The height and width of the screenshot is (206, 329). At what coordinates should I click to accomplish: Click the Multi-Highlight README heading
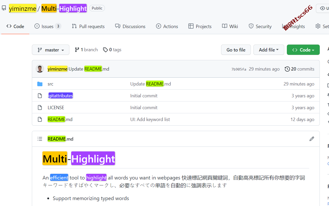click(79, 158)
